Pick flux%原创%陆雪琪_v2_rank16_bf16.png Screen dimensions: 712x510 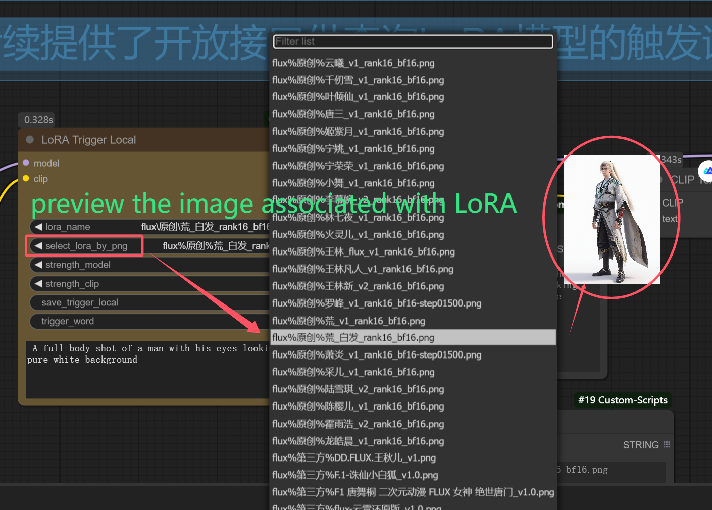tap(413, 389)
